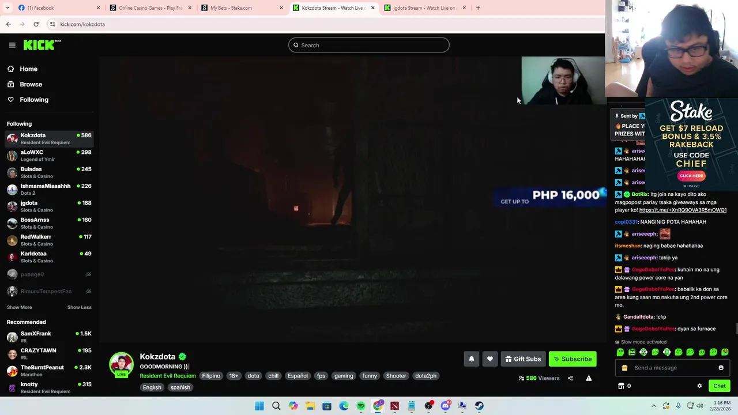Image resolution: width=738 pixels, height=415 pixels.
Task: Switch to the Online Casino Games tab
Action: pos(151,7)
